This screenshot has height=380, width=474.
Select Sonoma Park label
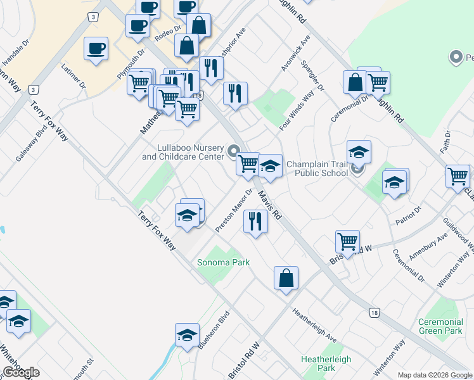(x=224, y=262)
